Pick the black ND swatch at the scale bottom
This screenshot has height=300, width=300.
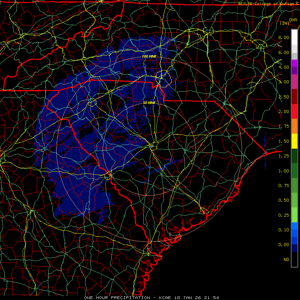pos(294,259)
